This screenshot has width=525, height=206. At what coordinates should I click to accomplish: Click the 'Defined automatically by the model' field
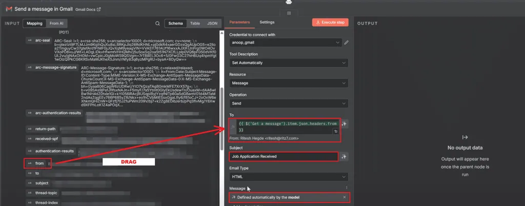tap(289, 197)
